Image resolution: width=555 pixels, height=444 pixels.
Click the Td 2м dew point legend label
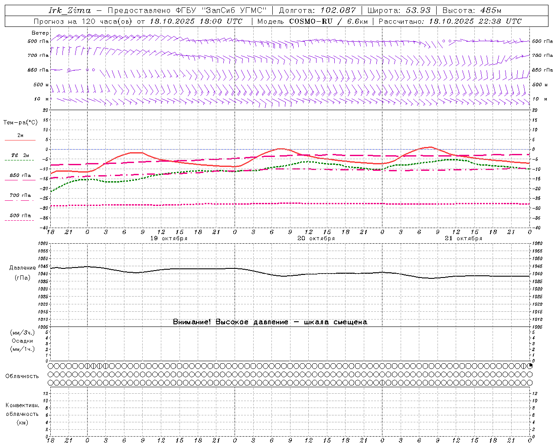[20, 155]
